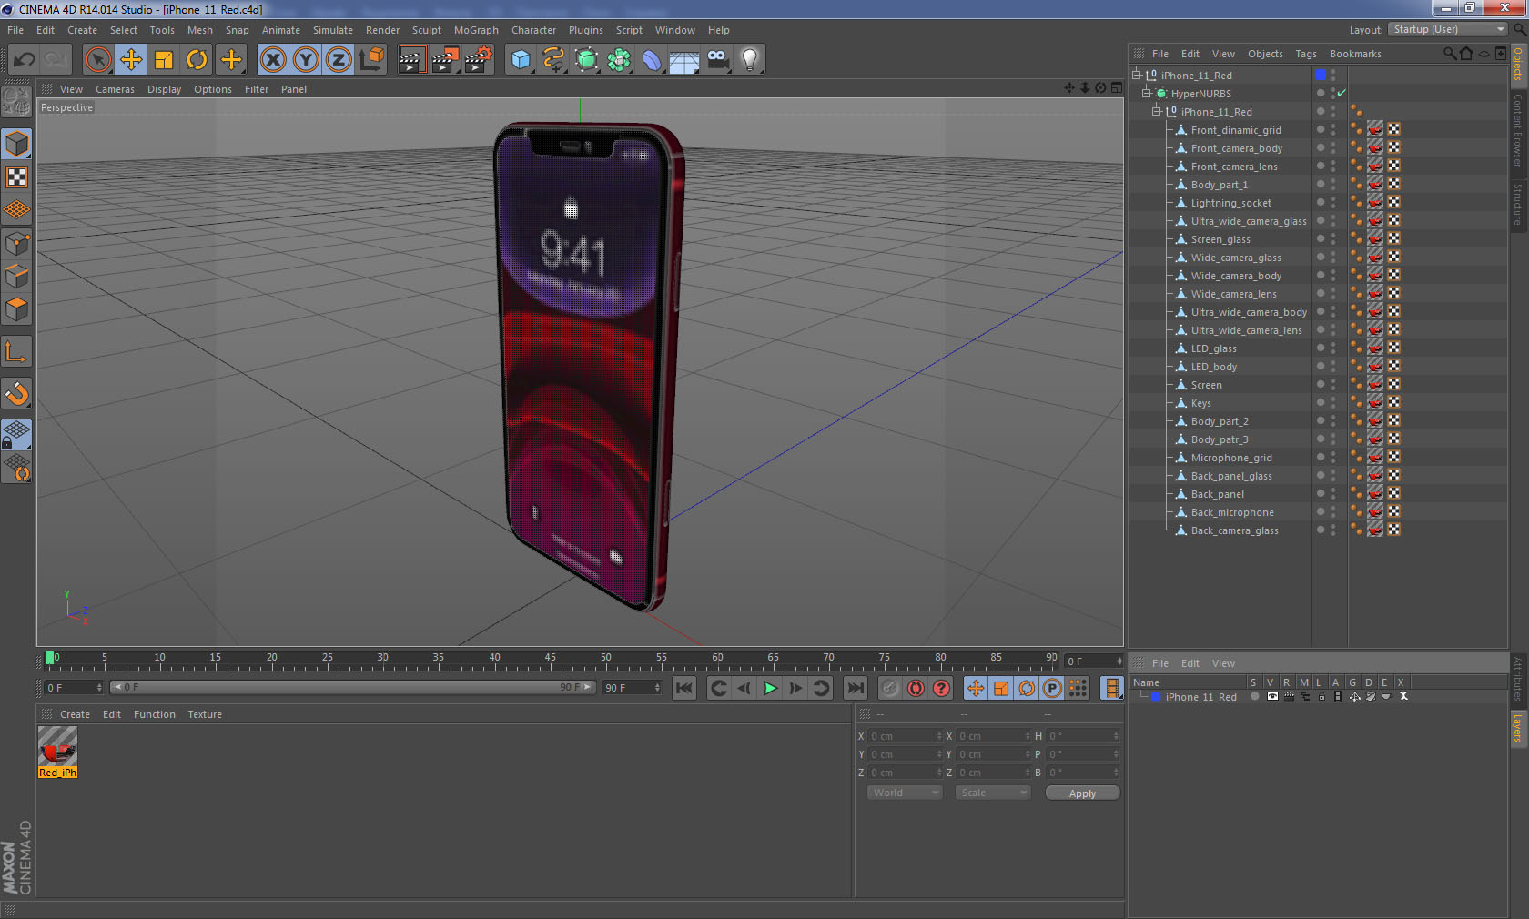
Task: Open Bookmarks menu in object manager
Action: (x=1355, y=54)
